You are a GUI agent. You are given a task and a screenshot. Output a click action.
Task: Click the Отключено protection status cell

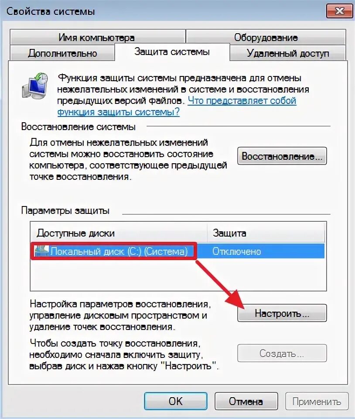click(x=236, y=251)
